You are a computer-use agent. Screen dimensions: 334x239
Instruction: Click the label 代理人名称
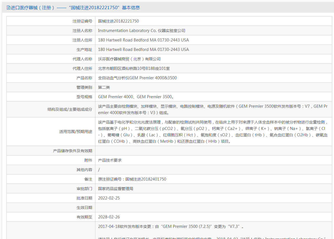82,59
